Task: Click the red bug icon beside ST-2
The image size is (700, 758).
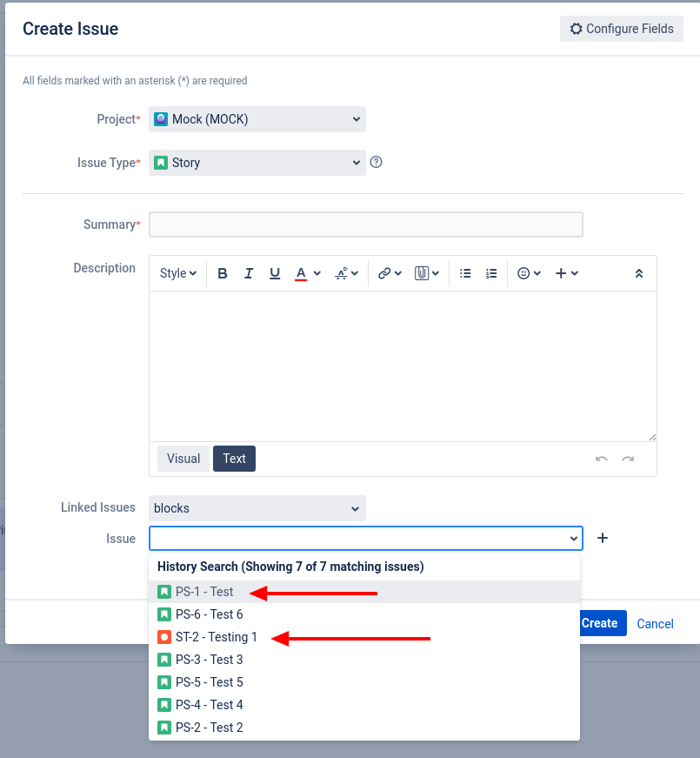Action: coord(164,637)
